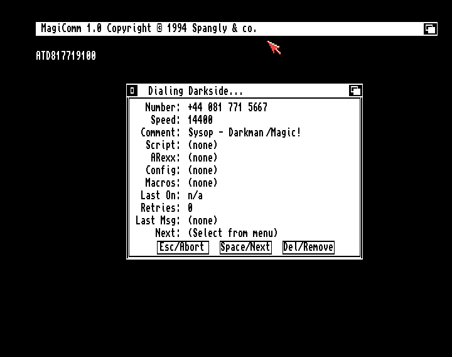Click the ATD817719100 terminal command text
Screen dimensions: 452x357
pos(66,56)
